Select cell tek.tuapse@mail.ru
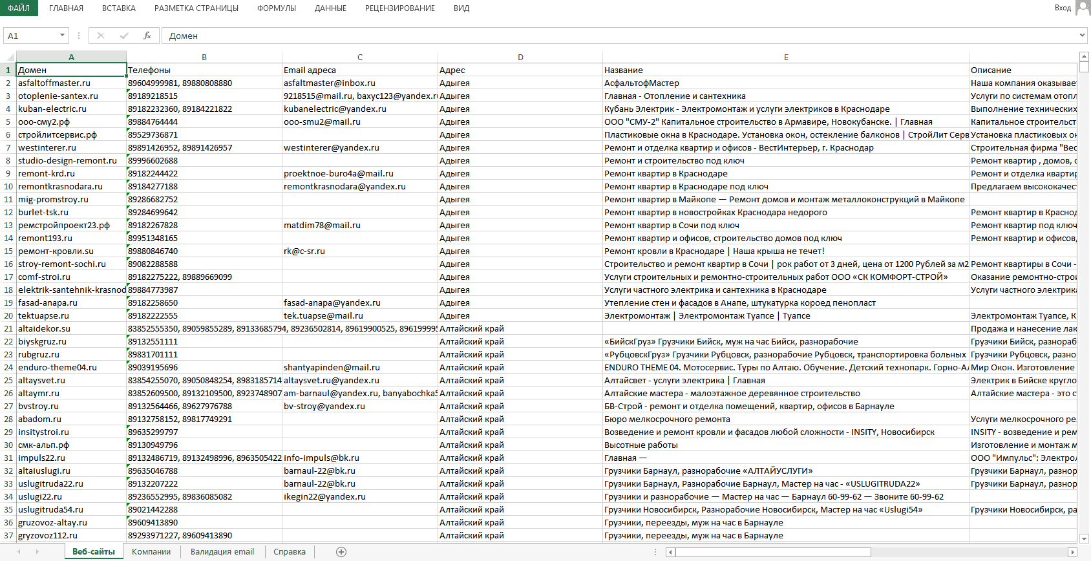The width and height of the screenshot is (1091, 561). coord(360,315)
